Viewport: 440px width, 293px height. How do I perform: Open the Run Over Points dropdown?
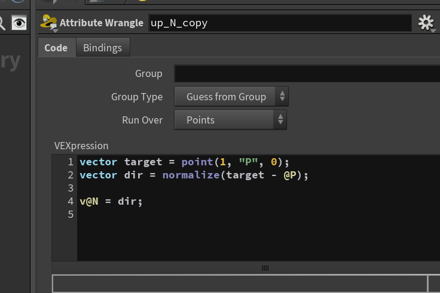click(x=230, y=119)
